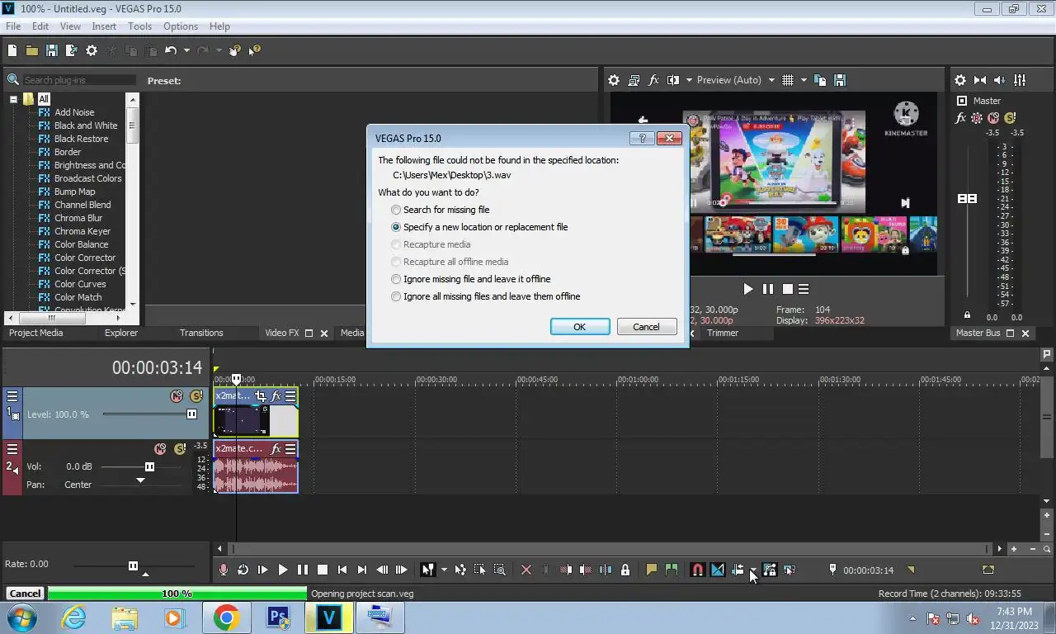Image resolution: width=1056 pixels, height=634 pixels.
Task: Open Project Video Properties in preview toolbar
Action: click(614, 80)
